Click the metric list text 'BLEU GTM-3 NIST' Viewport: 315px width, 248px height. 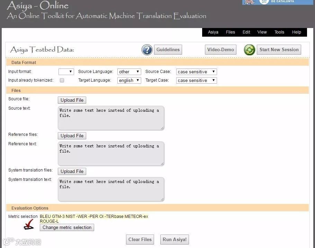[x=57, y=217]
